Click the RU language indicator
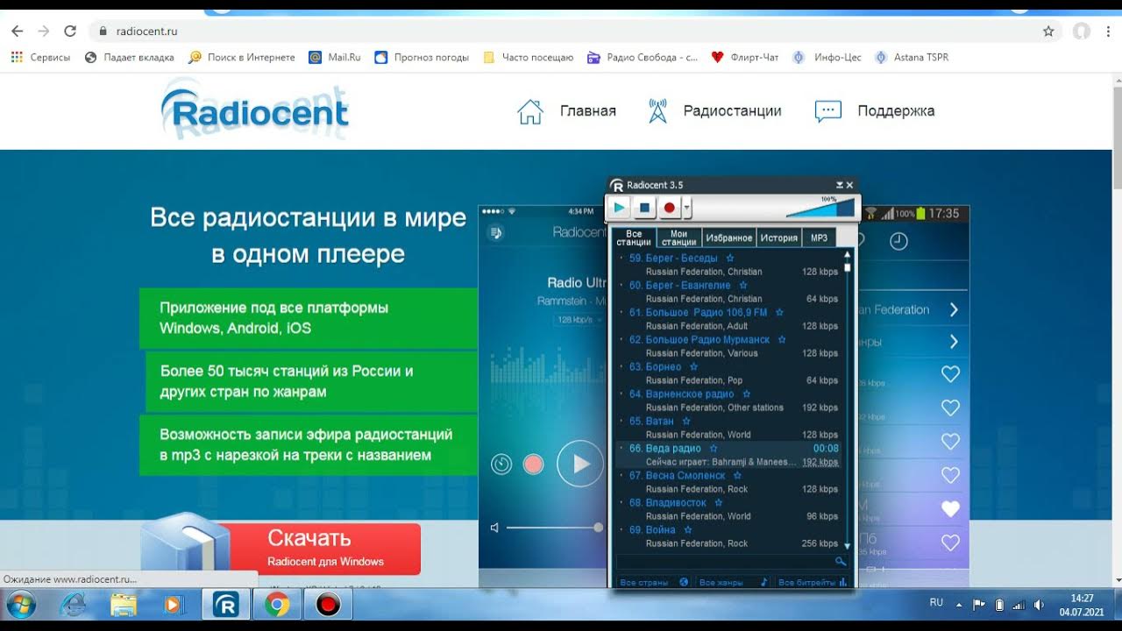This screenshot has width=1122, height=631. point(936,603)
